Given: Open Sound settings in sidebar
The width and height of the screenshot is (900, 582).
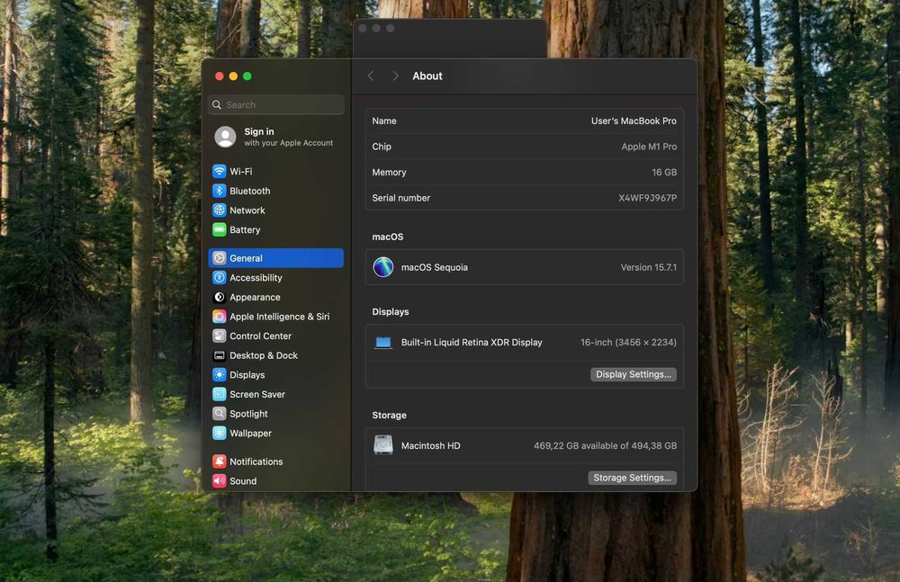Looking at the screenshot, I should pyautogui.click(x=243, y=481).
